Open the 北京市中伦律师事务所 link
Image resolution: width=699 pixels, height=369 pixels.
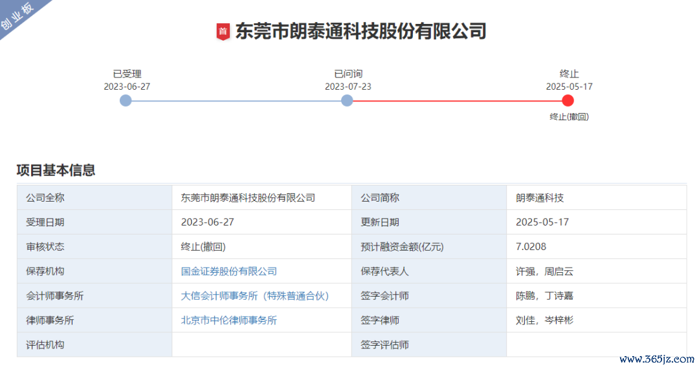pos(228,320)
